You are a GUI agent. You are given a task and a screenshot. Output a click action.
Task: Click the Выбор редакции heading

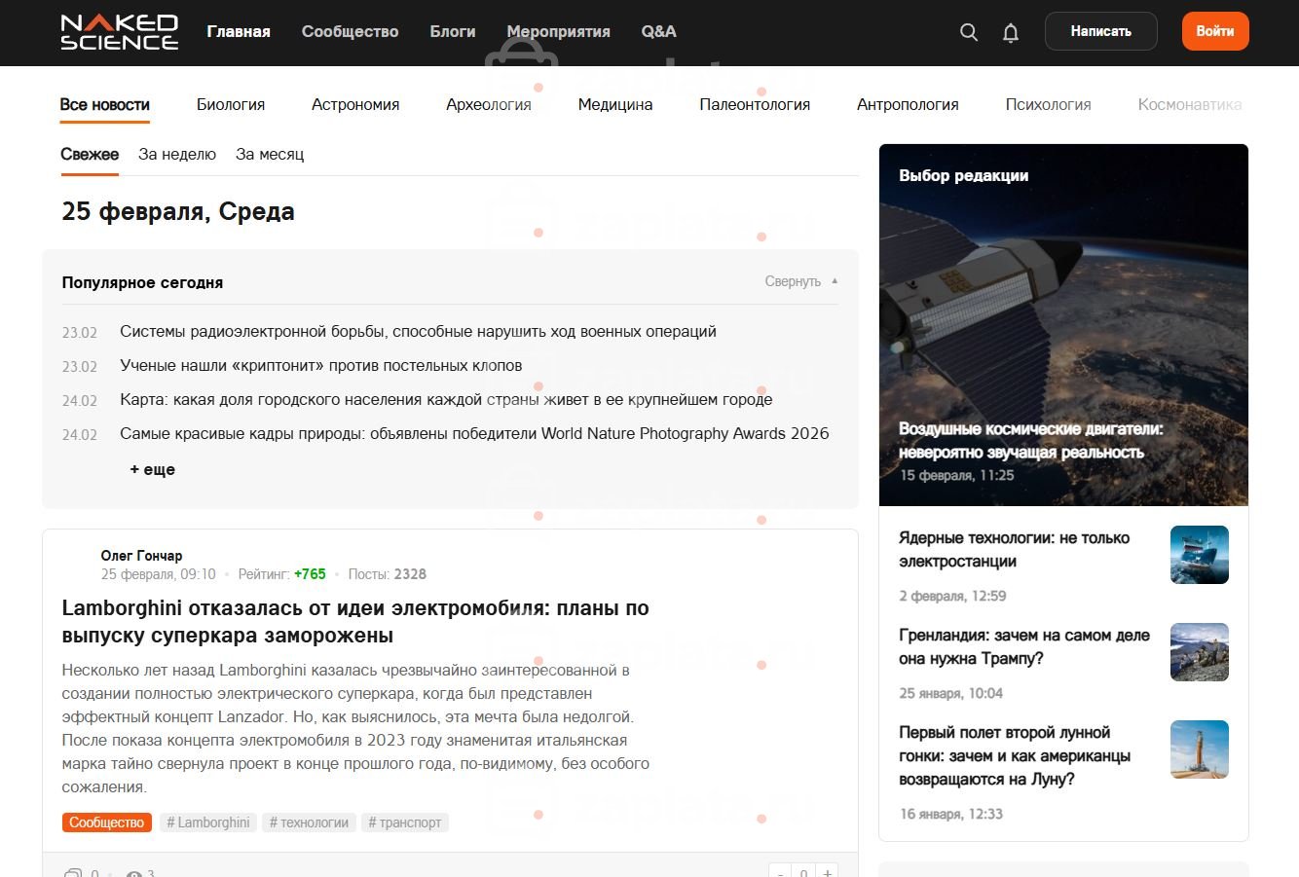964,176
